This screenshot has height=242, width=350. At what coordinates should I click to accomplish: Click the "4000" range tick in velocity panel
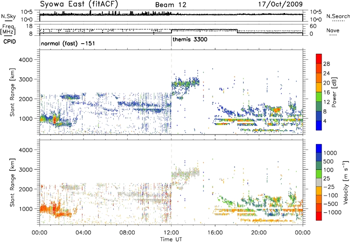pos(26,150)
